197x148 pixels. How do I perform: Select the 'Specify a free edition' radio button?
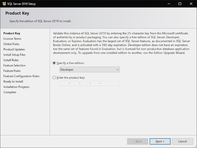click(x=54, y=63)
